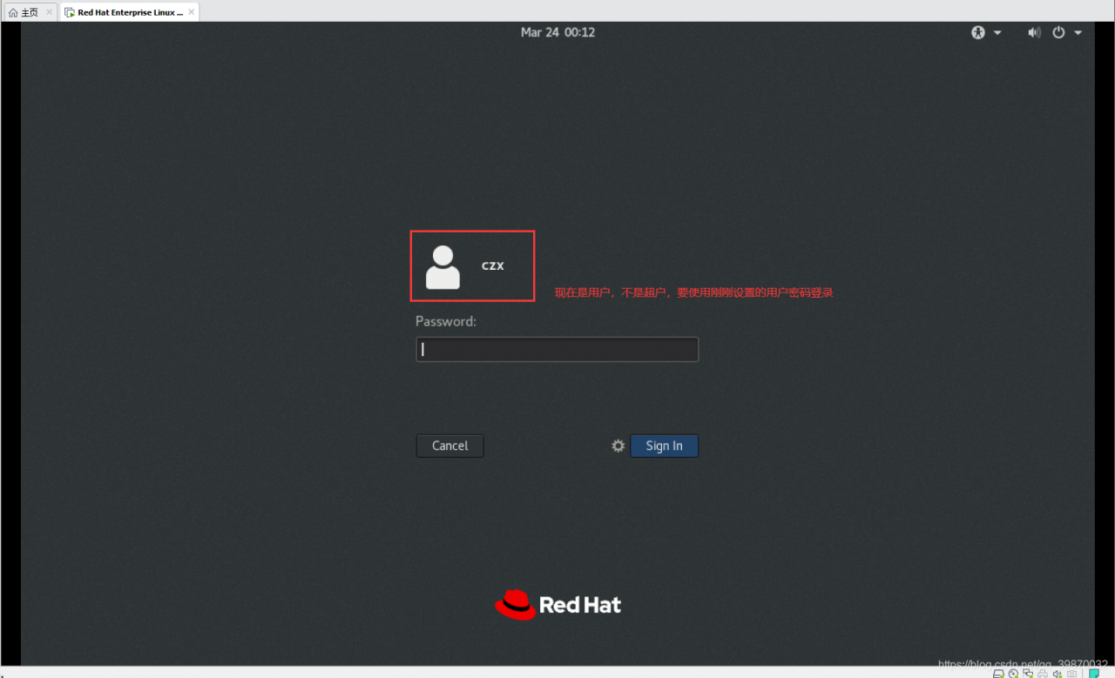The height and width of the screenshot is (678, 1115).
Task: Click the CD/DVD drive status icon
Action: pos(1013,673)
